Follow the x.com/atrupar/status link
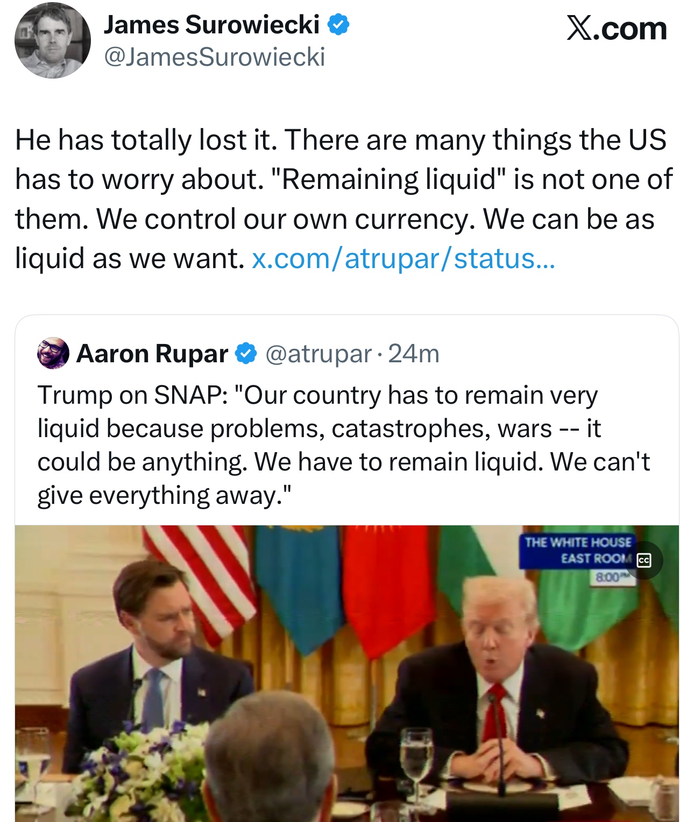 (x=403, y=258)
